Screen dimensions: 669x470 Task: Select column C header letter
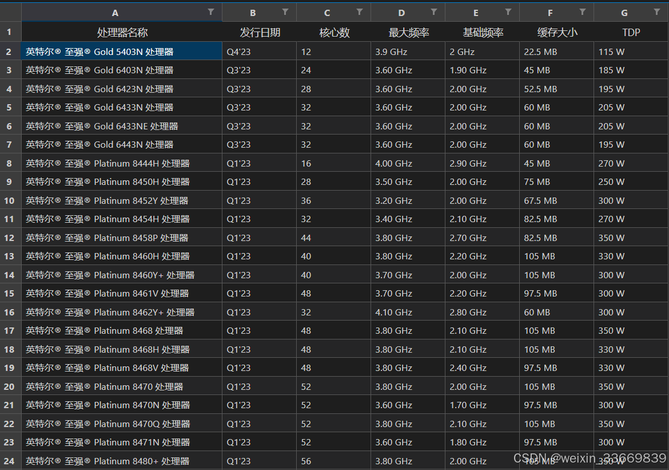pyautogui.click(x=327, y=13)
